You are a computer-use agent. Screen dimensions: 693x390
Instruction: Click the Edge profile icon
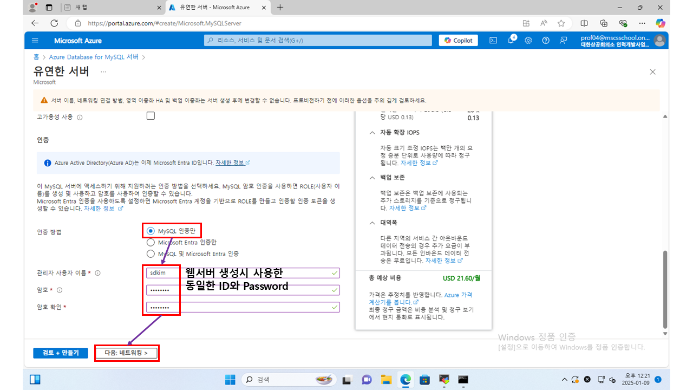(x=32, y=8)
